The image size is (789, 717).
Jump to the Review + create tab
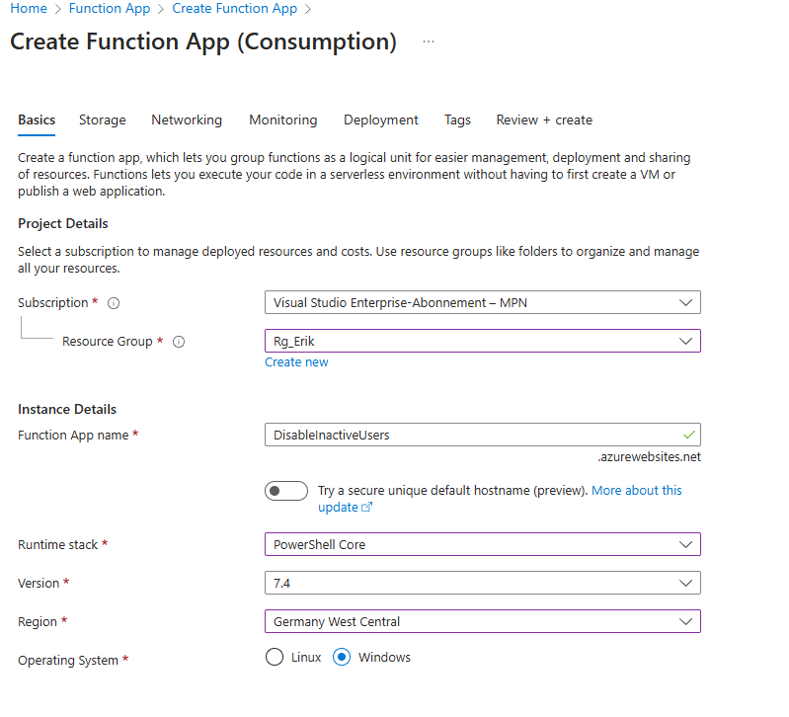tap(544, 120)
